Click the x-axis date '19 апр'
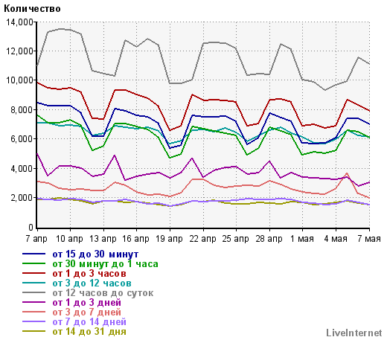 (169, 239)
